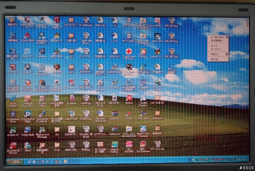The width and height of the screenshot is (255, 171).
Task: Select the black icon with curved arrow
Action: pyautogui.click(x=129, y=67)
